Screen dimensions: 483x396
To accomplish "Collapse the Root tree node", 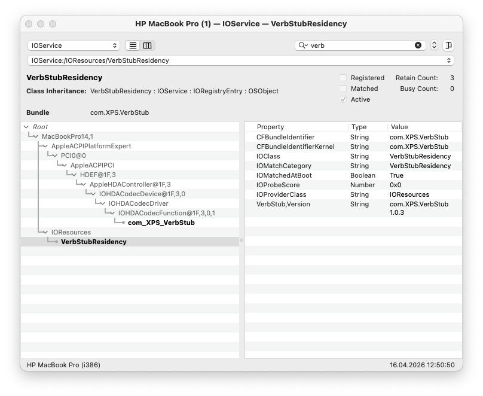I will click(x=26, y=127).
